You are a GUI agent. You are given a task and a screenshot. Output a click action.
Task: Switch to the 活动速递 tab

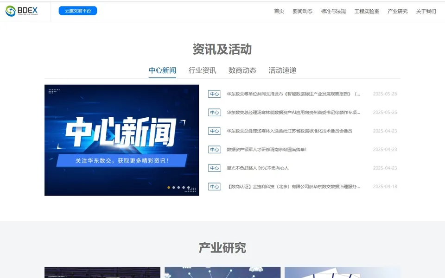282,70
